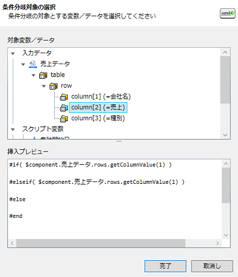This screenshot has height=277, width=238.
Task: Click the table folder icon
Action: point(43,75)
